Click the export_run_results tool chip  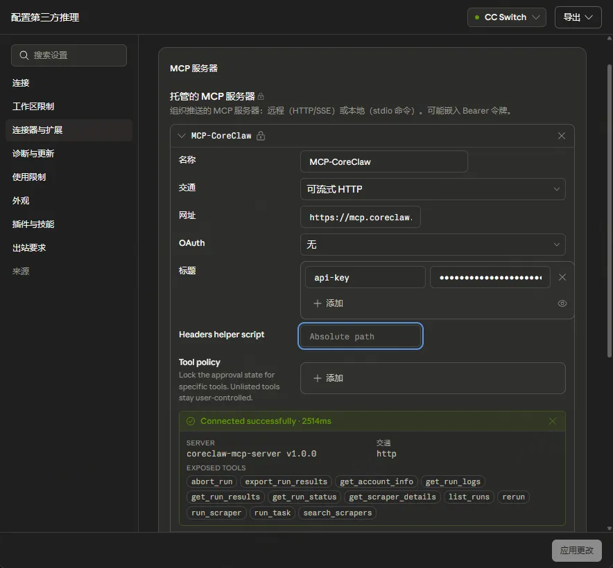click(x=286, y=481)
